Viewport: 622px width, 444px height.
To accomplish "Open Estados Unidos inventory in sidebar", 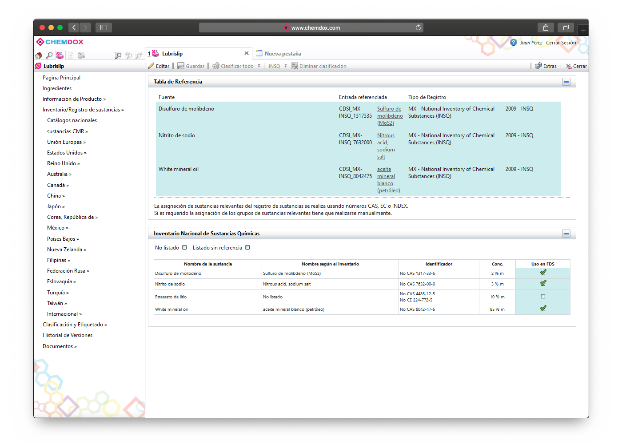I will tap(67, 153).
